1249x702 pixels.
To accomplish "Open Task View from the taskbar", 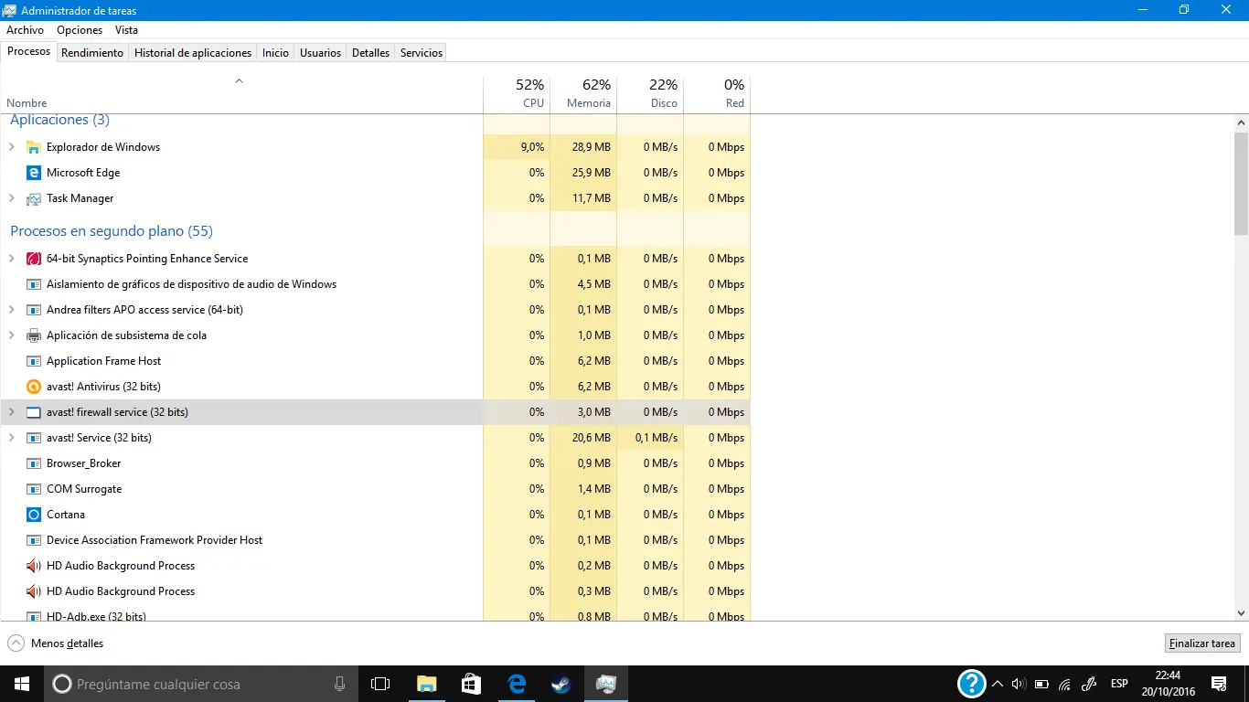I will click(380, 684).
